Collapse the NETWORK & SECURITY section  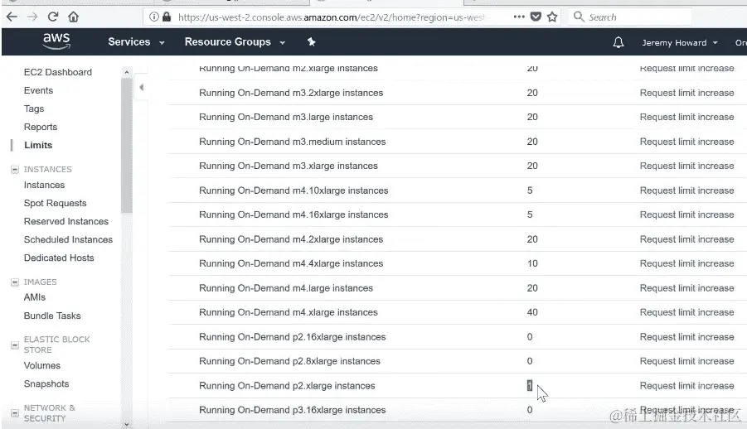(15, 412)
